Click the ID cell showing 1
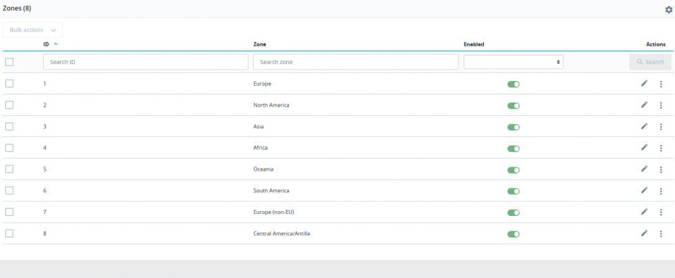This screenshot has width=675, height=278. tap(45, 84)
